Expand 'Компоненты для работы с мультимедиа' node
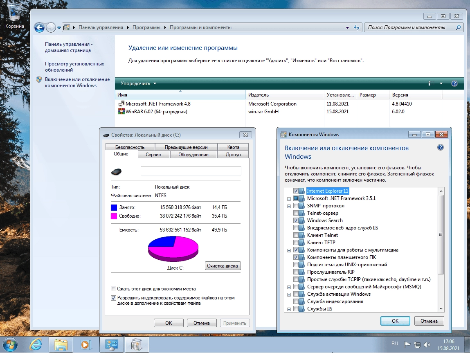The width and height of the screenshot is (470, 353). (289, 250)
